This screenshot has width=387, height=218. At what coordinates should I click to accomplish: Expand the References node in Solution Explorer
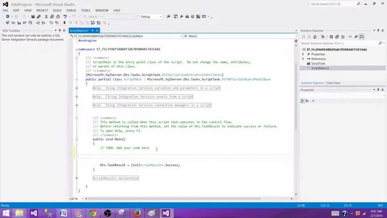[x=304, y=59]
